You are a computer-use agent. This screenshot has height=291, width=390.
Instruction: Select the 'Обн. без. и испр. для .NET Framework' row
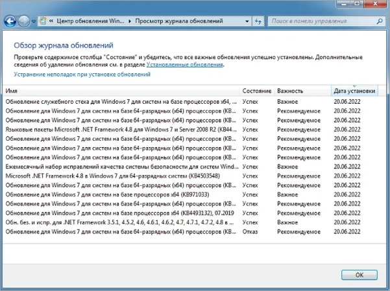tap(191, 222)
